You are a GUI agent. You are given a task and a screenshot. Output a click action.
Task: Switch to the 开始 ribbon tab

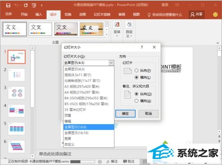pyautogui.click(x=24, y=14)
